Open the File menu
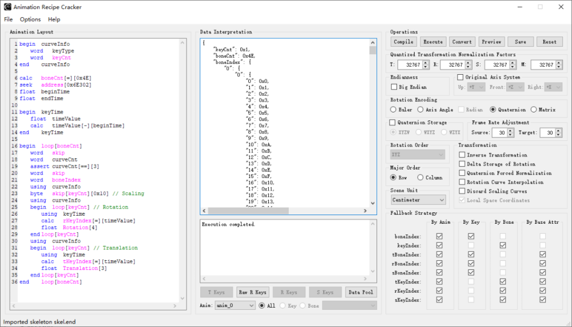 point(8,19)
